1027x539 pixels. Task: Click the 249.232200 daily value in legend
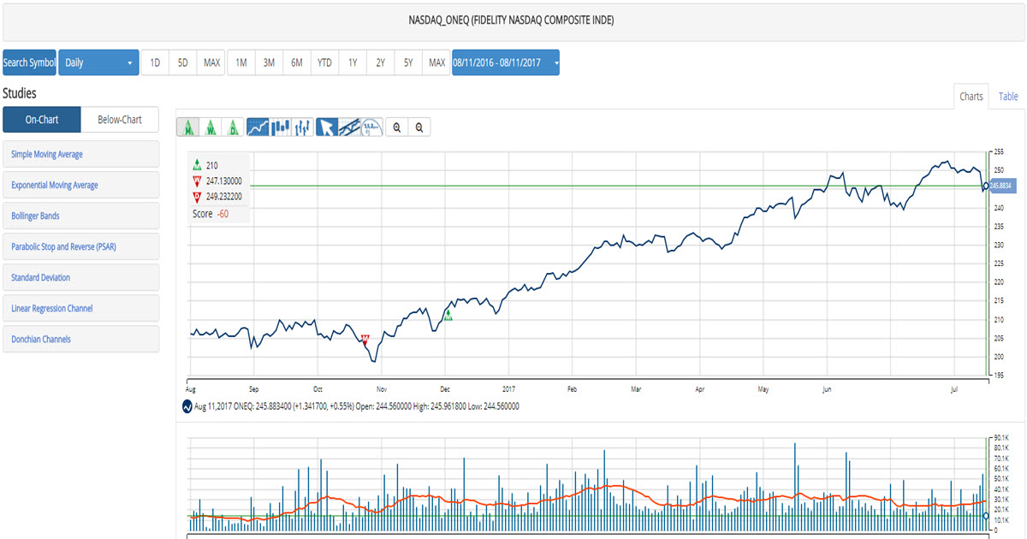224,196
